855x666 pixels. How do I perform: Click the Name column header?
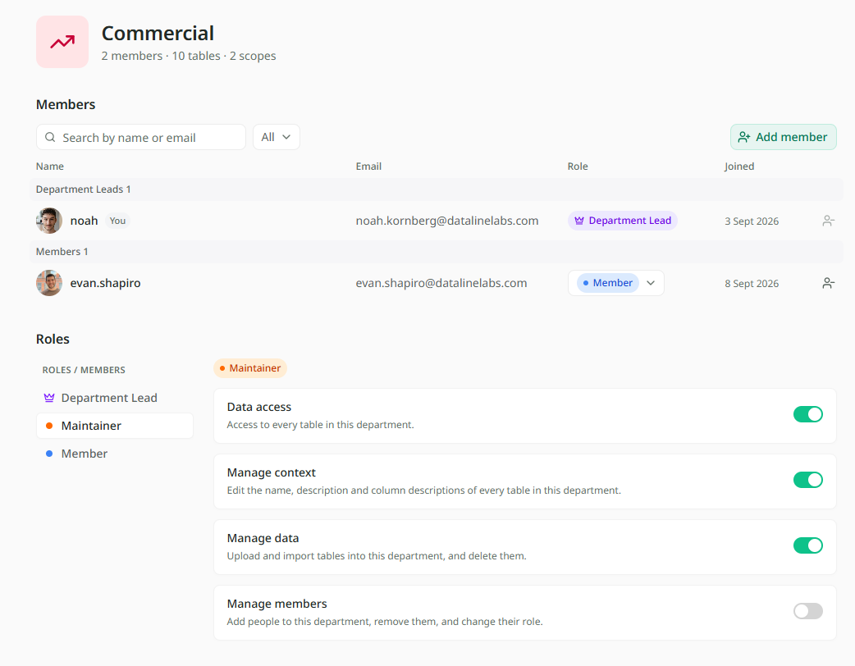tap(49, 166)
